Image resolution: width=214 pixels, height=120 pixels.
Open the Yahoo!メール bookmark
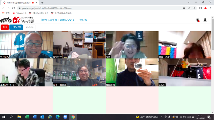[19, 13]
